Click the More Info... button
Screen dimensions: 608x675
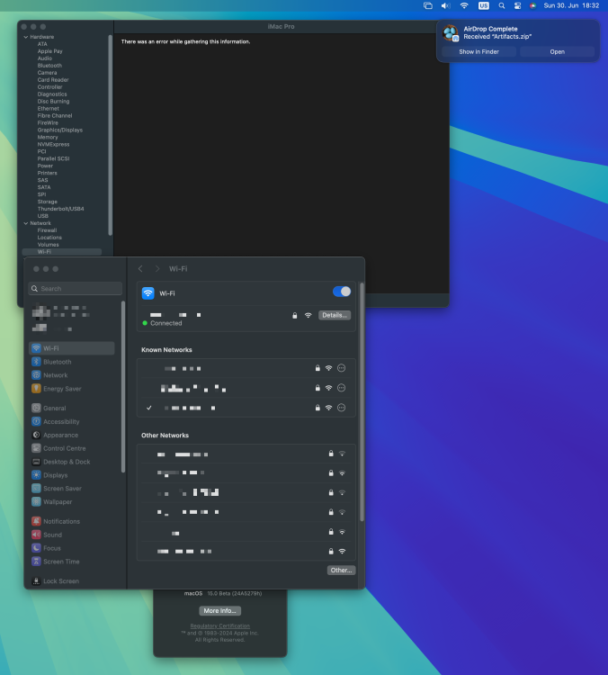coord(219,610)
